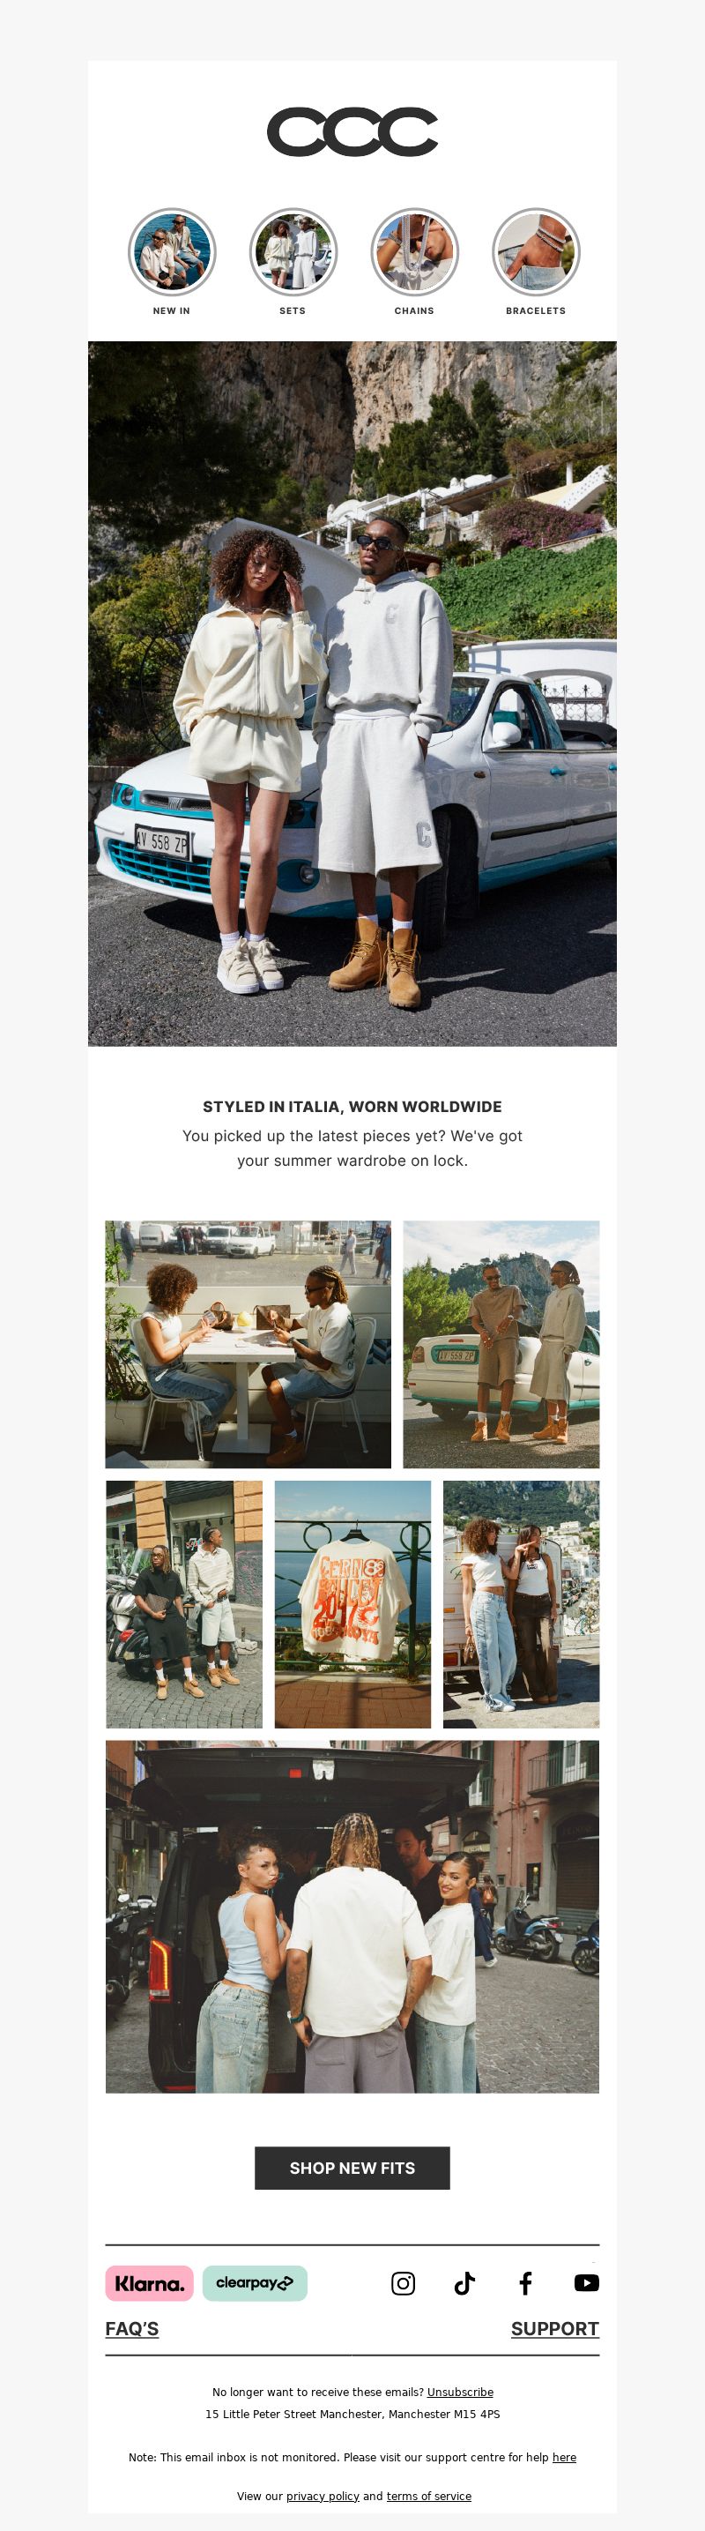The width and height of the screenshot is (705, 2531).
Task: Click the support centre 'here' link
Action: (565, 2456)
